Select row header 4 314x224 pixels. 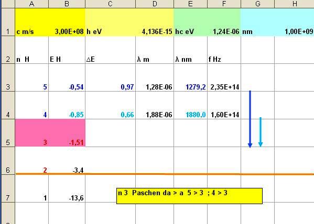click(x=8, y=105)
